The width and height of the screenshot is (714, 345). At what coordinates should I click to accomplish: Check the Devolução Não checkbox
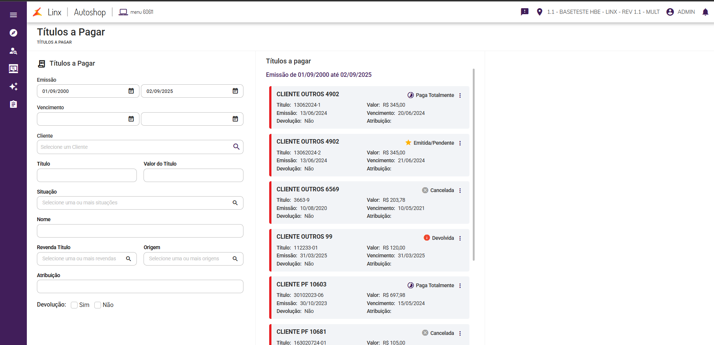click(x=98, y=305)
